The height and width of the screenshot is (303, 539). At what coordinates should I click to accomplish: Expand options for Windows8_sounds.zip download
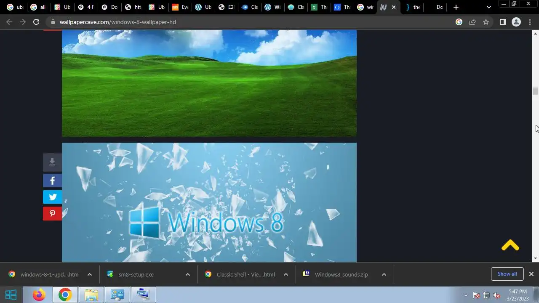coord(384,274)
